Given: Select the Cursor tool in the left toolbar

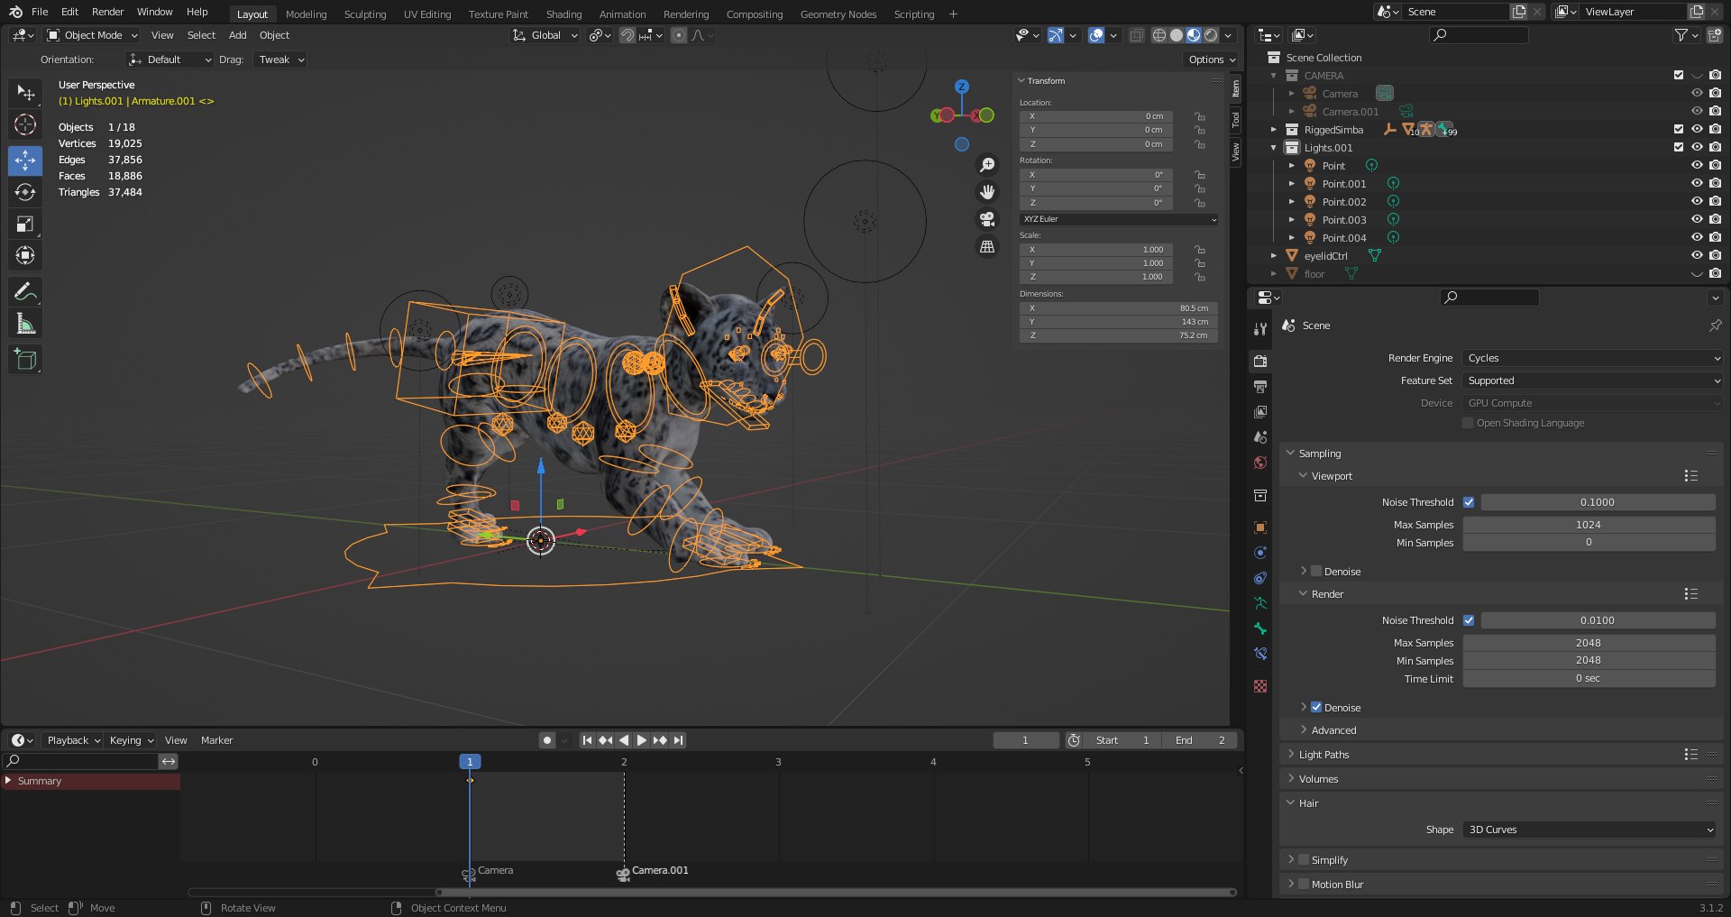Looking at the screenshot, I should point(25,124).
